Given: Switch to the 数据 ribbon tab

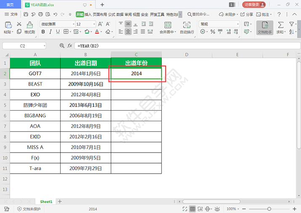Looking at the screenshot, I should tap(120, 15).
